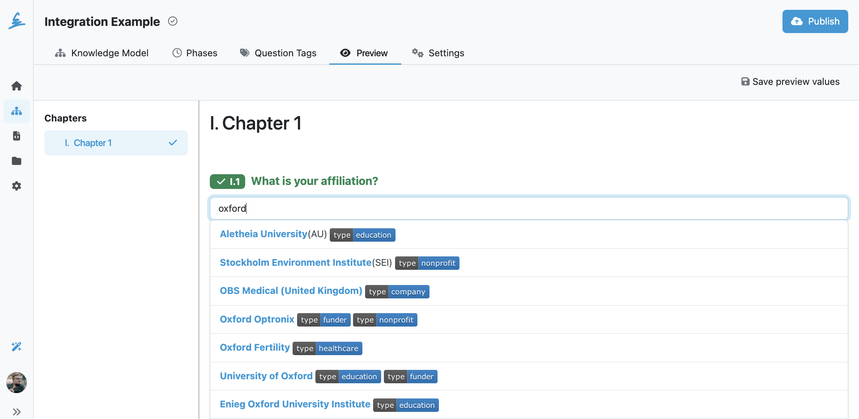Switch to the Knowledge Model tab

point(110,53)
